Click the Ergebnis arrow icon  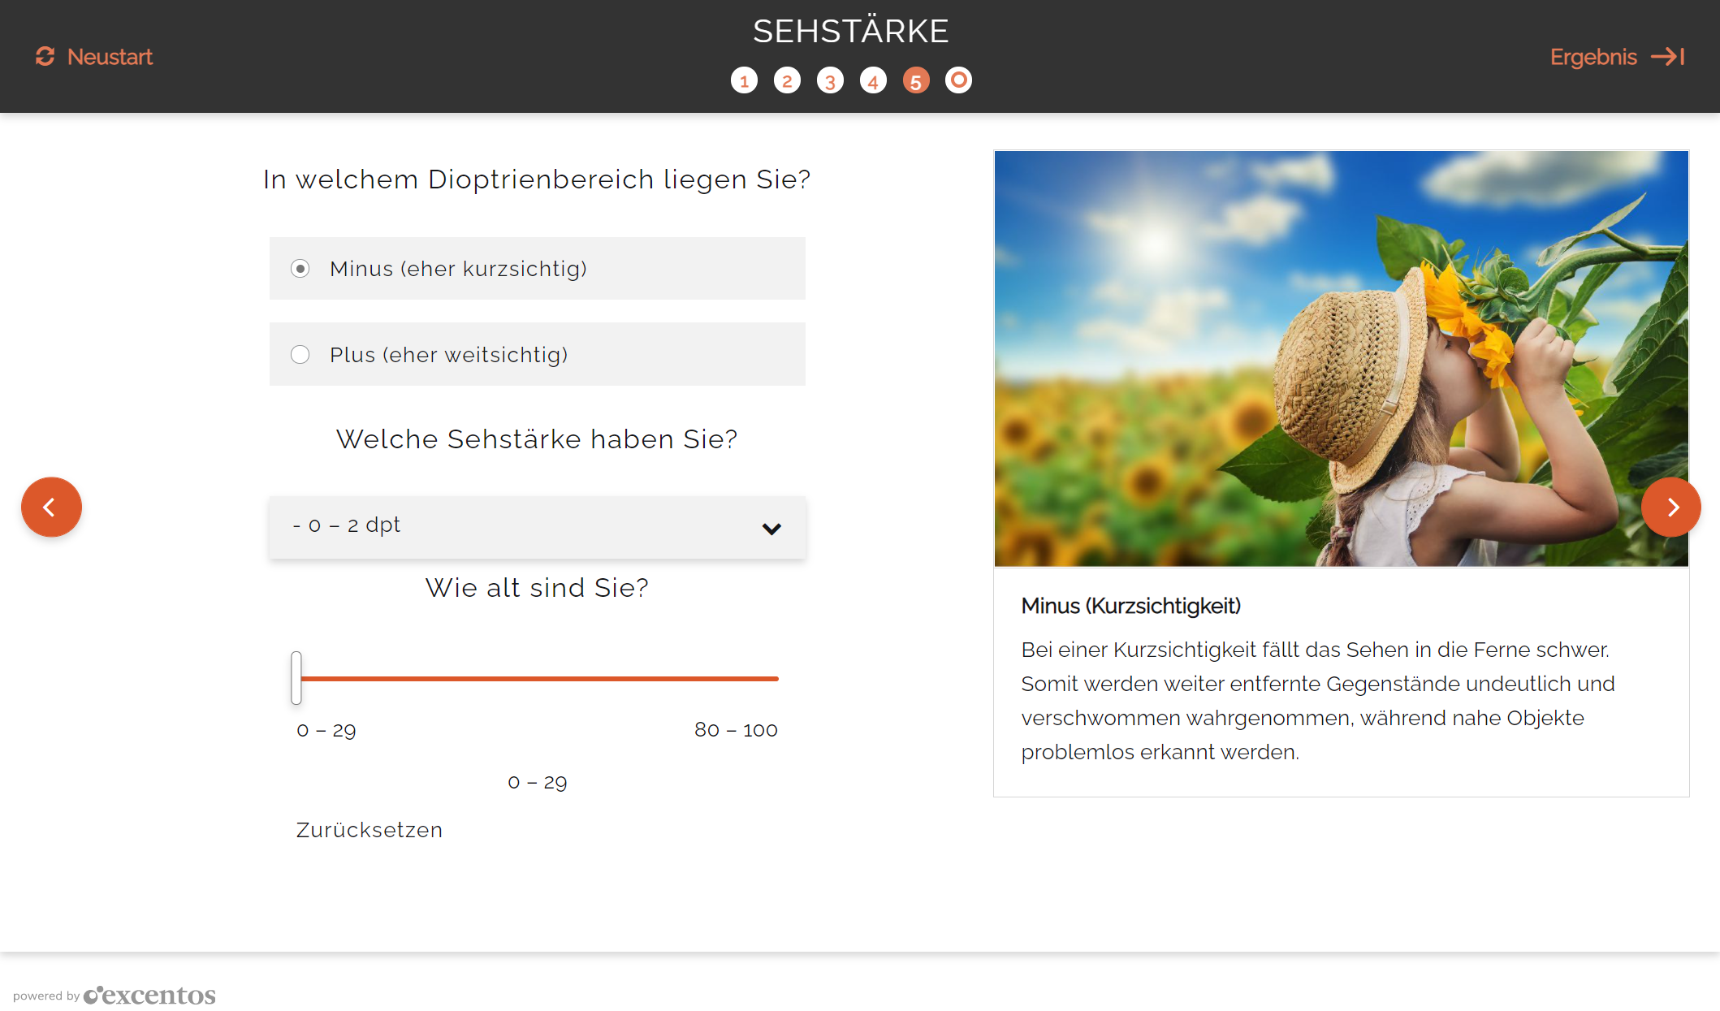(1667, 57)
